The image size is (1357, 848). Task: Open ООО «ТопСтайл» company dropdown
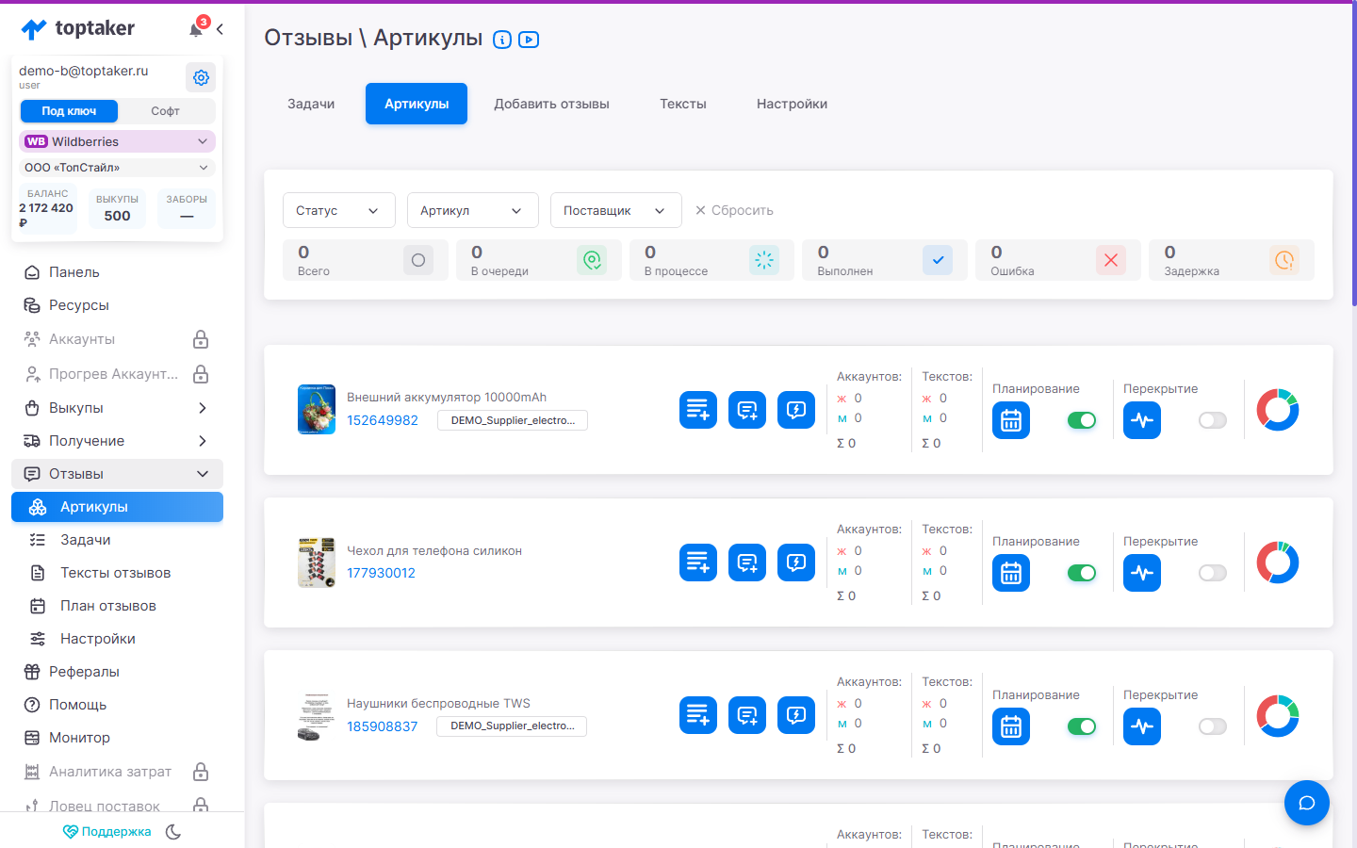[x=117, y=168]
